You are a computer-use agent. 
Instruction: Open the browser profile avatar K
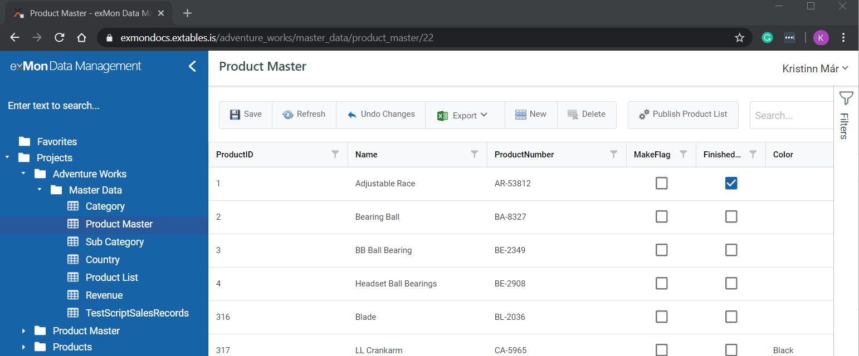pos(821,38)
